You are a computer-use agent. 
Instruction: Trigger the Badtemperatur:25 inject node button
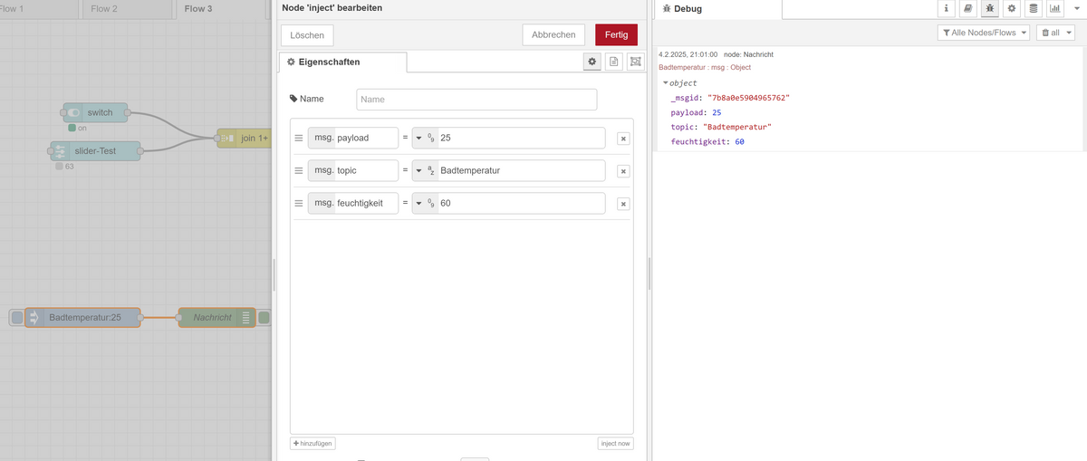click(x=17, y=318)
